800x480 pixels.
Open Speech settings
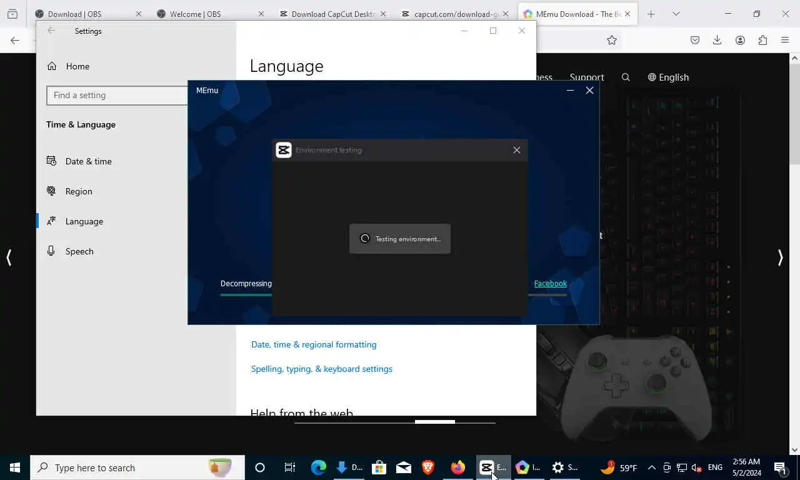(70, 251)
